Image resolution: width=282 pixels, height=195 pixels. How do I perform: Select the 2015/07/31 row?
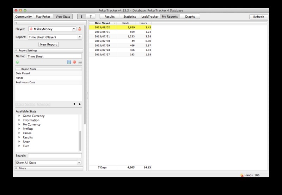coord(120,36)
